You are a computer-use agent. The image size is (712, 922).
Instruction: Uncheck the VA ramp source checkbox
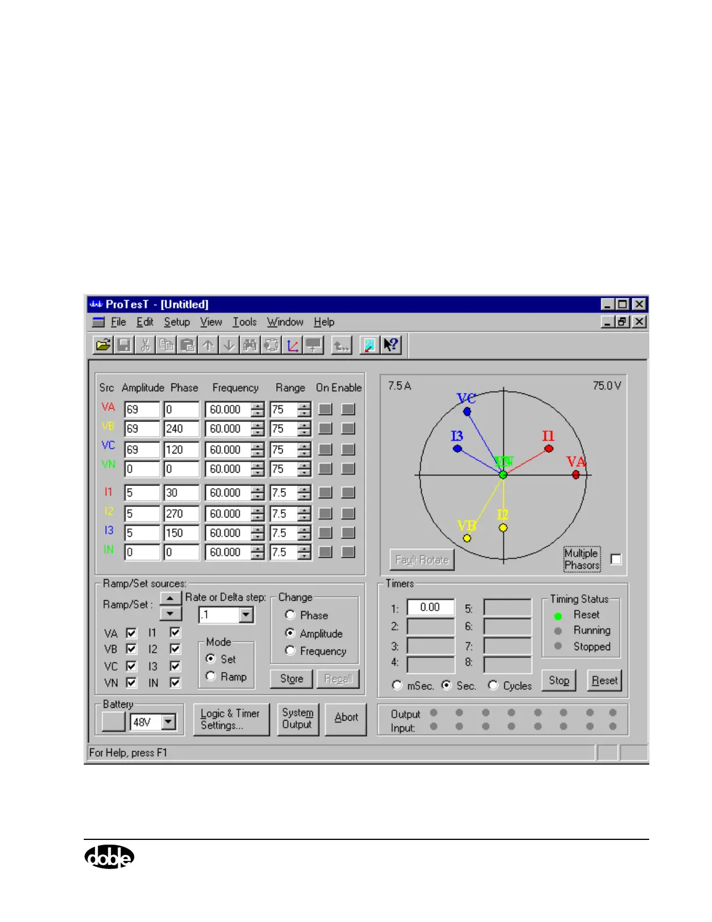131,633
